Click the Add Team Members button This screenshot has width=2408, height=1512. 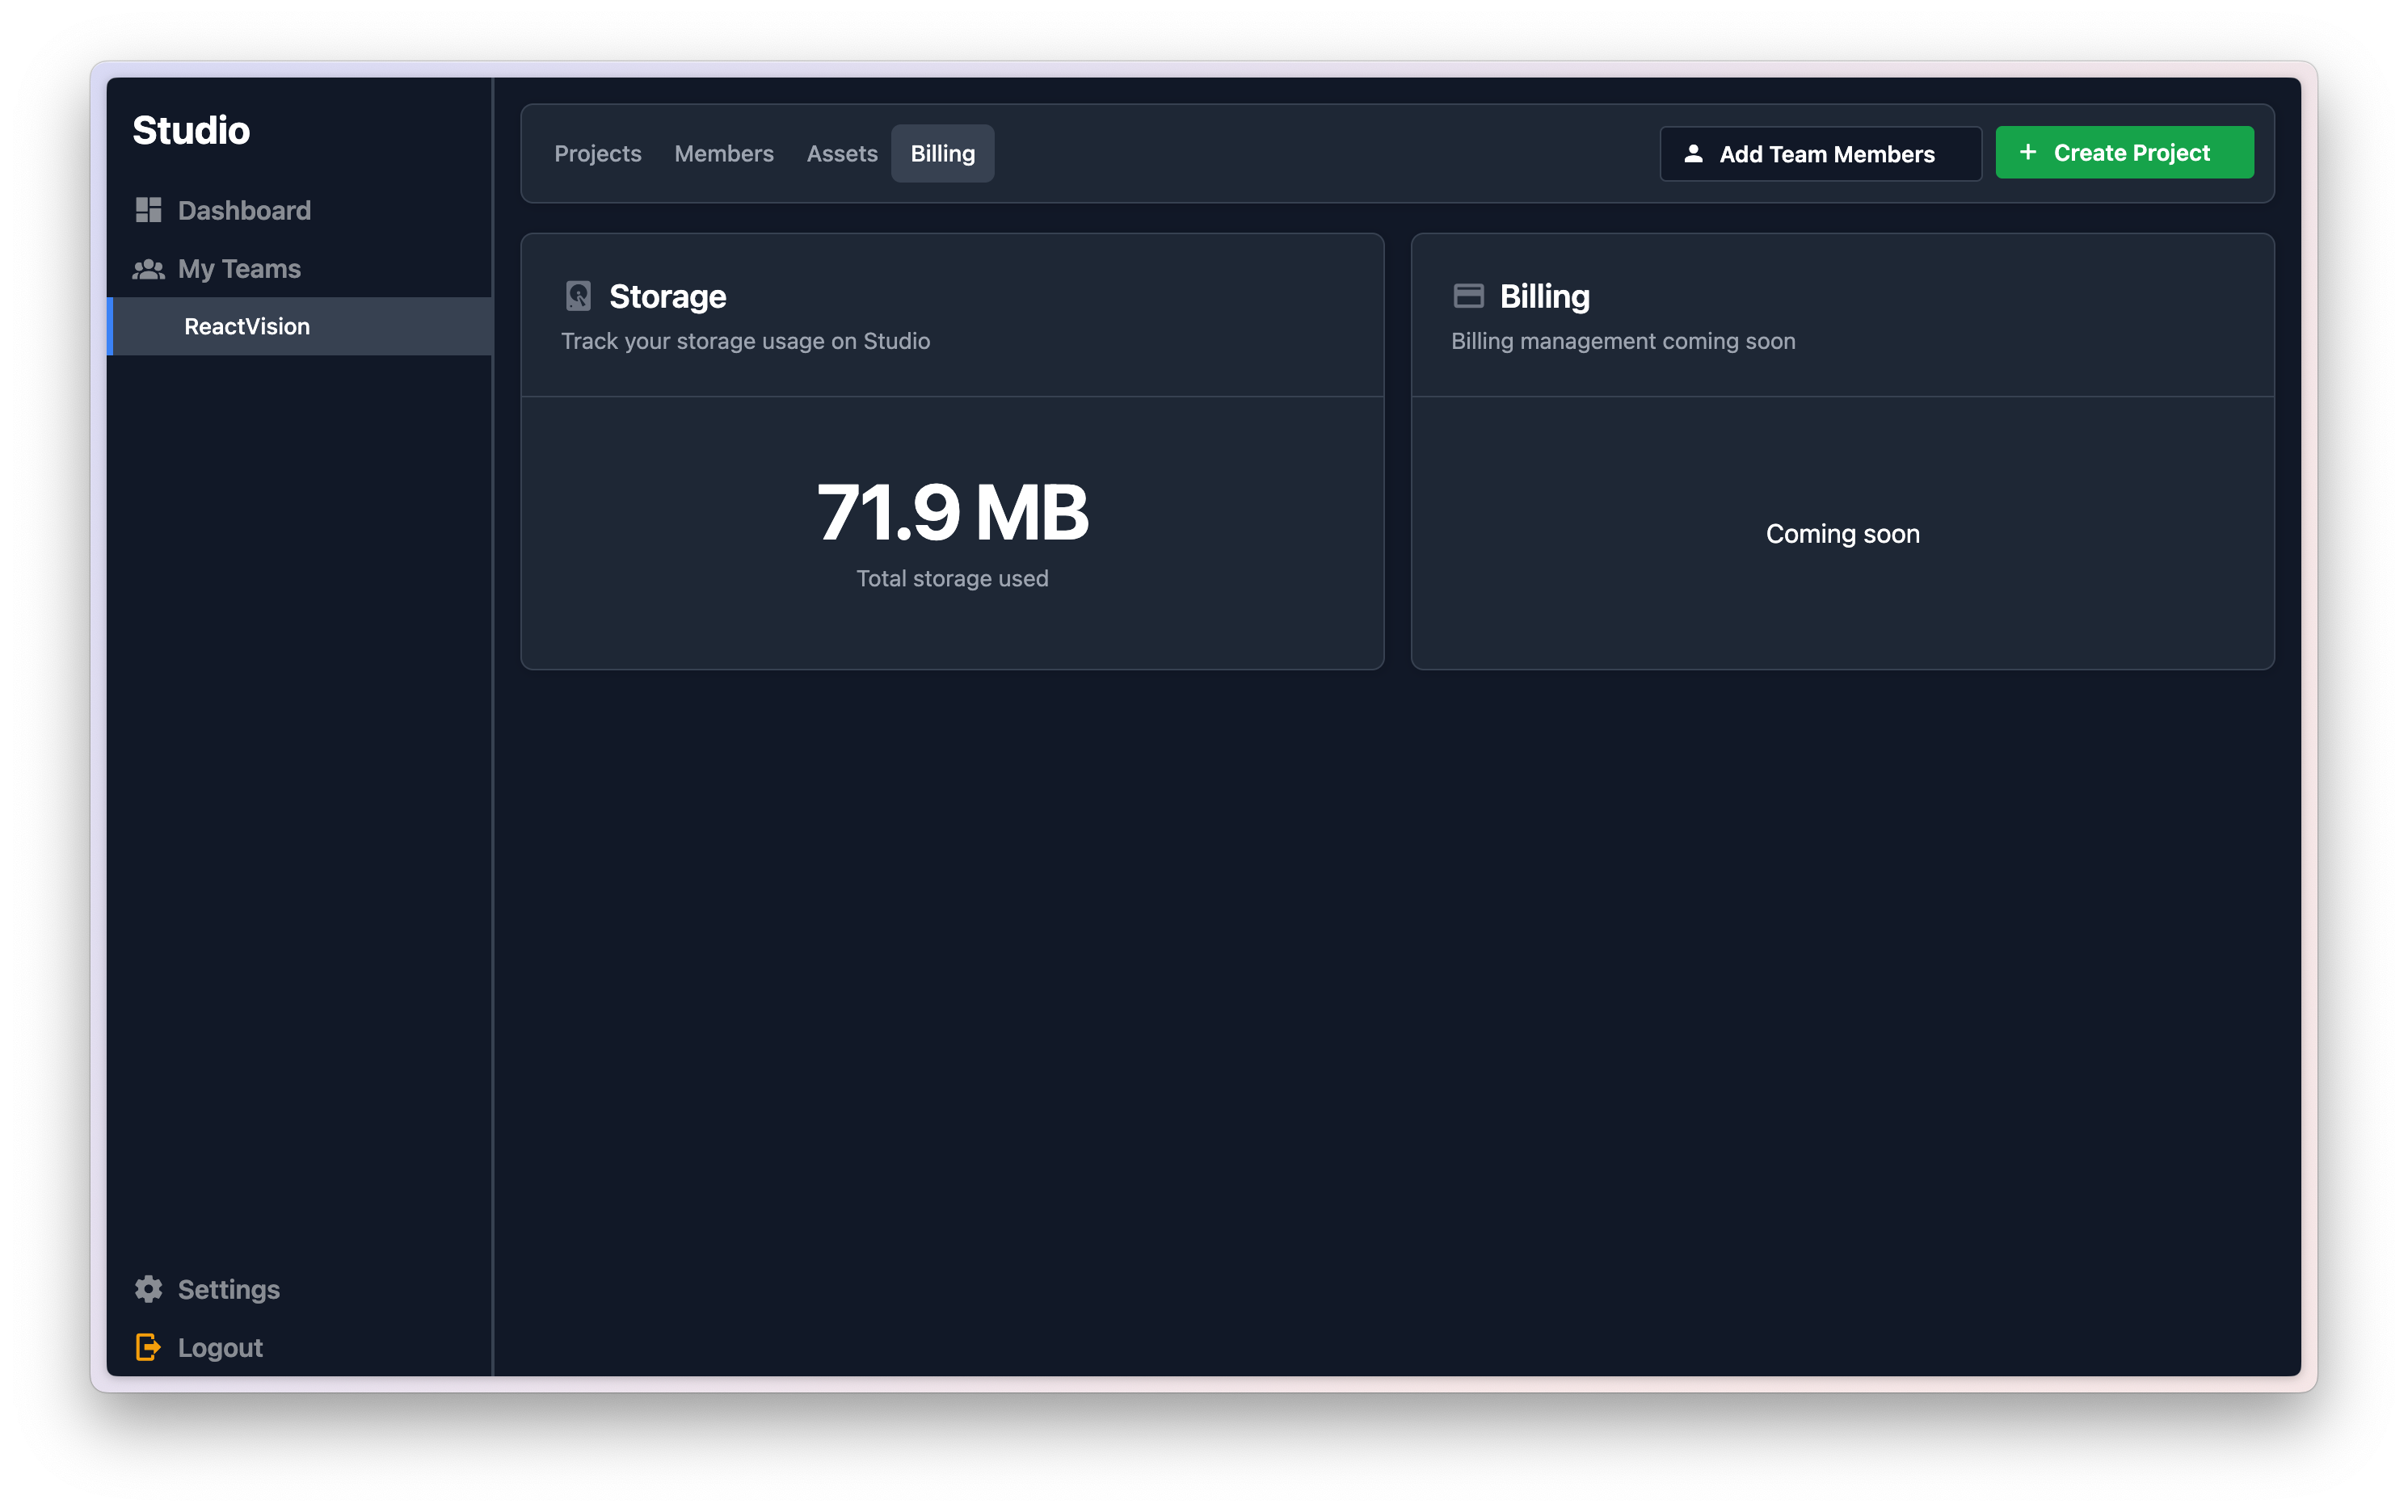(1820, 154)
